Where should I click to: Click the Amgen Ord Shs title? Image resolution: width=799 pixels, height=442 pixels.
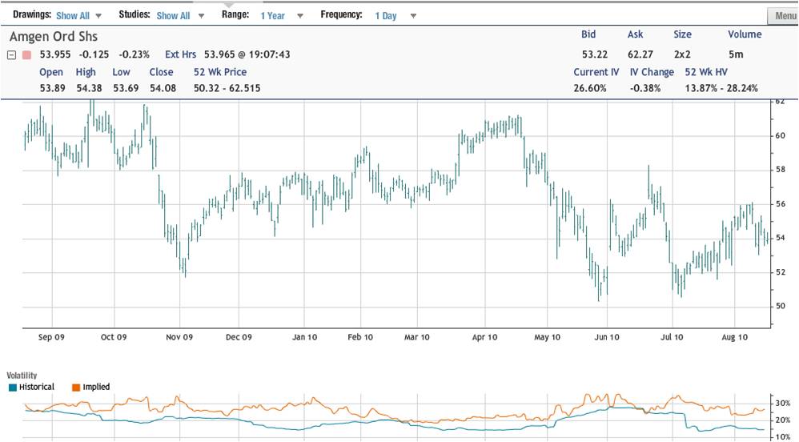pos(54,37)
